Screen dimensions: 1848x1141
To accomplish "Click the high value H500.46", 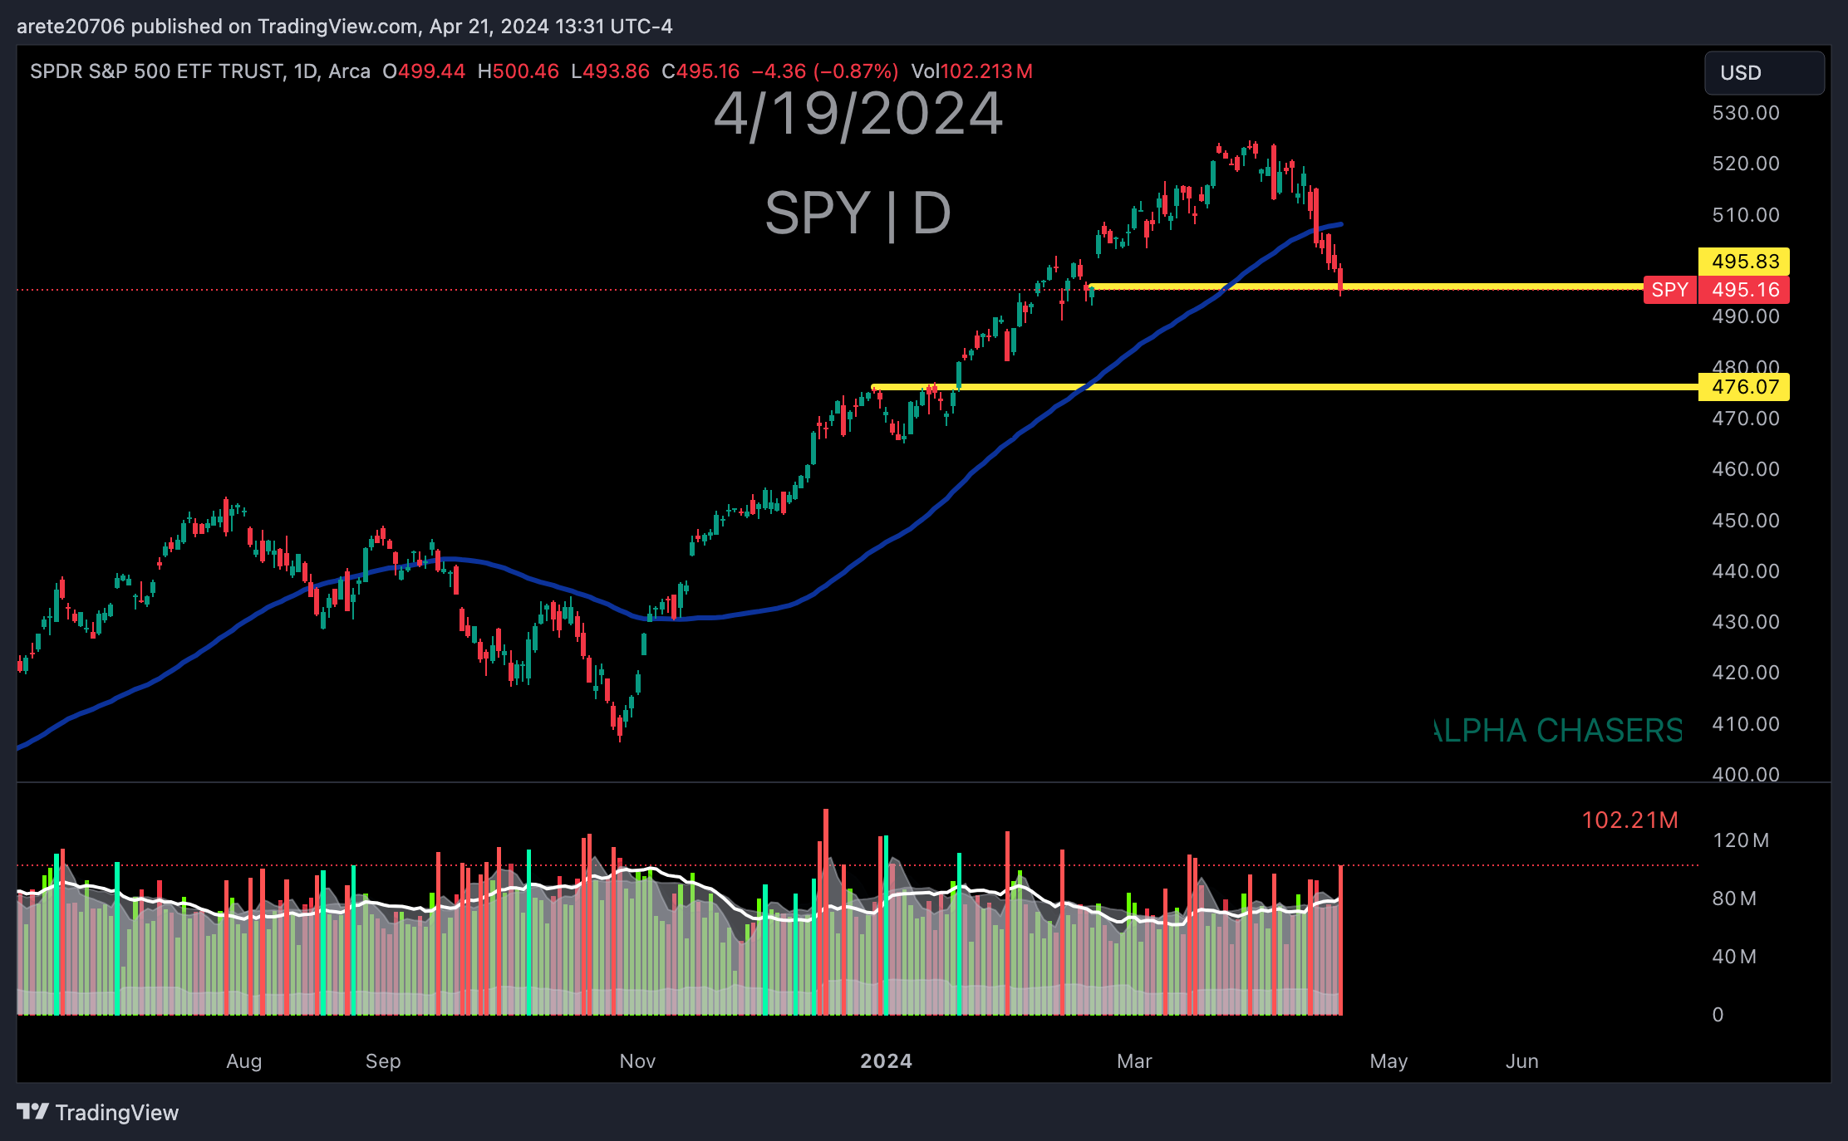I will 519,71.
